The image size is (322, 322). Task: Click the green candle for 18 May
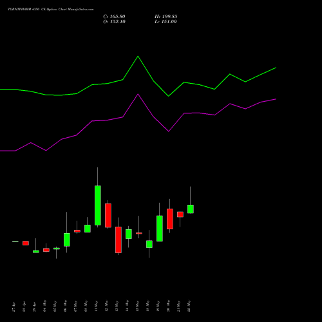click(149, 244)
